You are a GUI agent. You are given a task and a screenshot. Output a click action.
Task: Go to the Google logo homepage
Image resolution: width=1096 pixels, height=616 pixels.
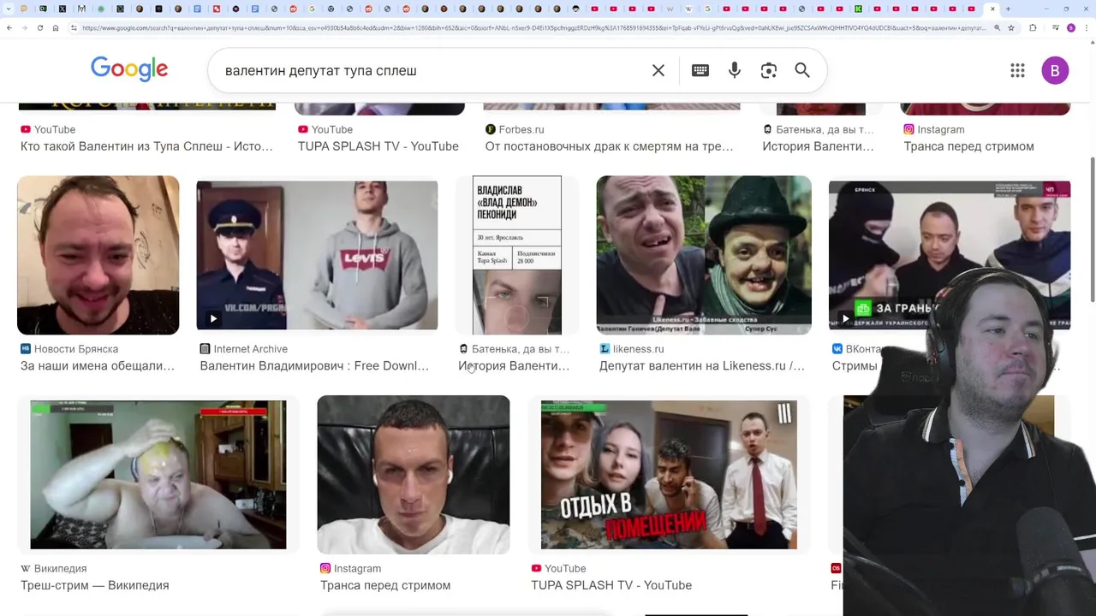click(129, 69)
